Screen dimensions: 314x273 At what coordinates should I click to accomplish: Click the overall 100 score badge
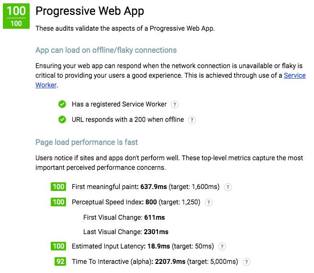[x=16, y=16]
